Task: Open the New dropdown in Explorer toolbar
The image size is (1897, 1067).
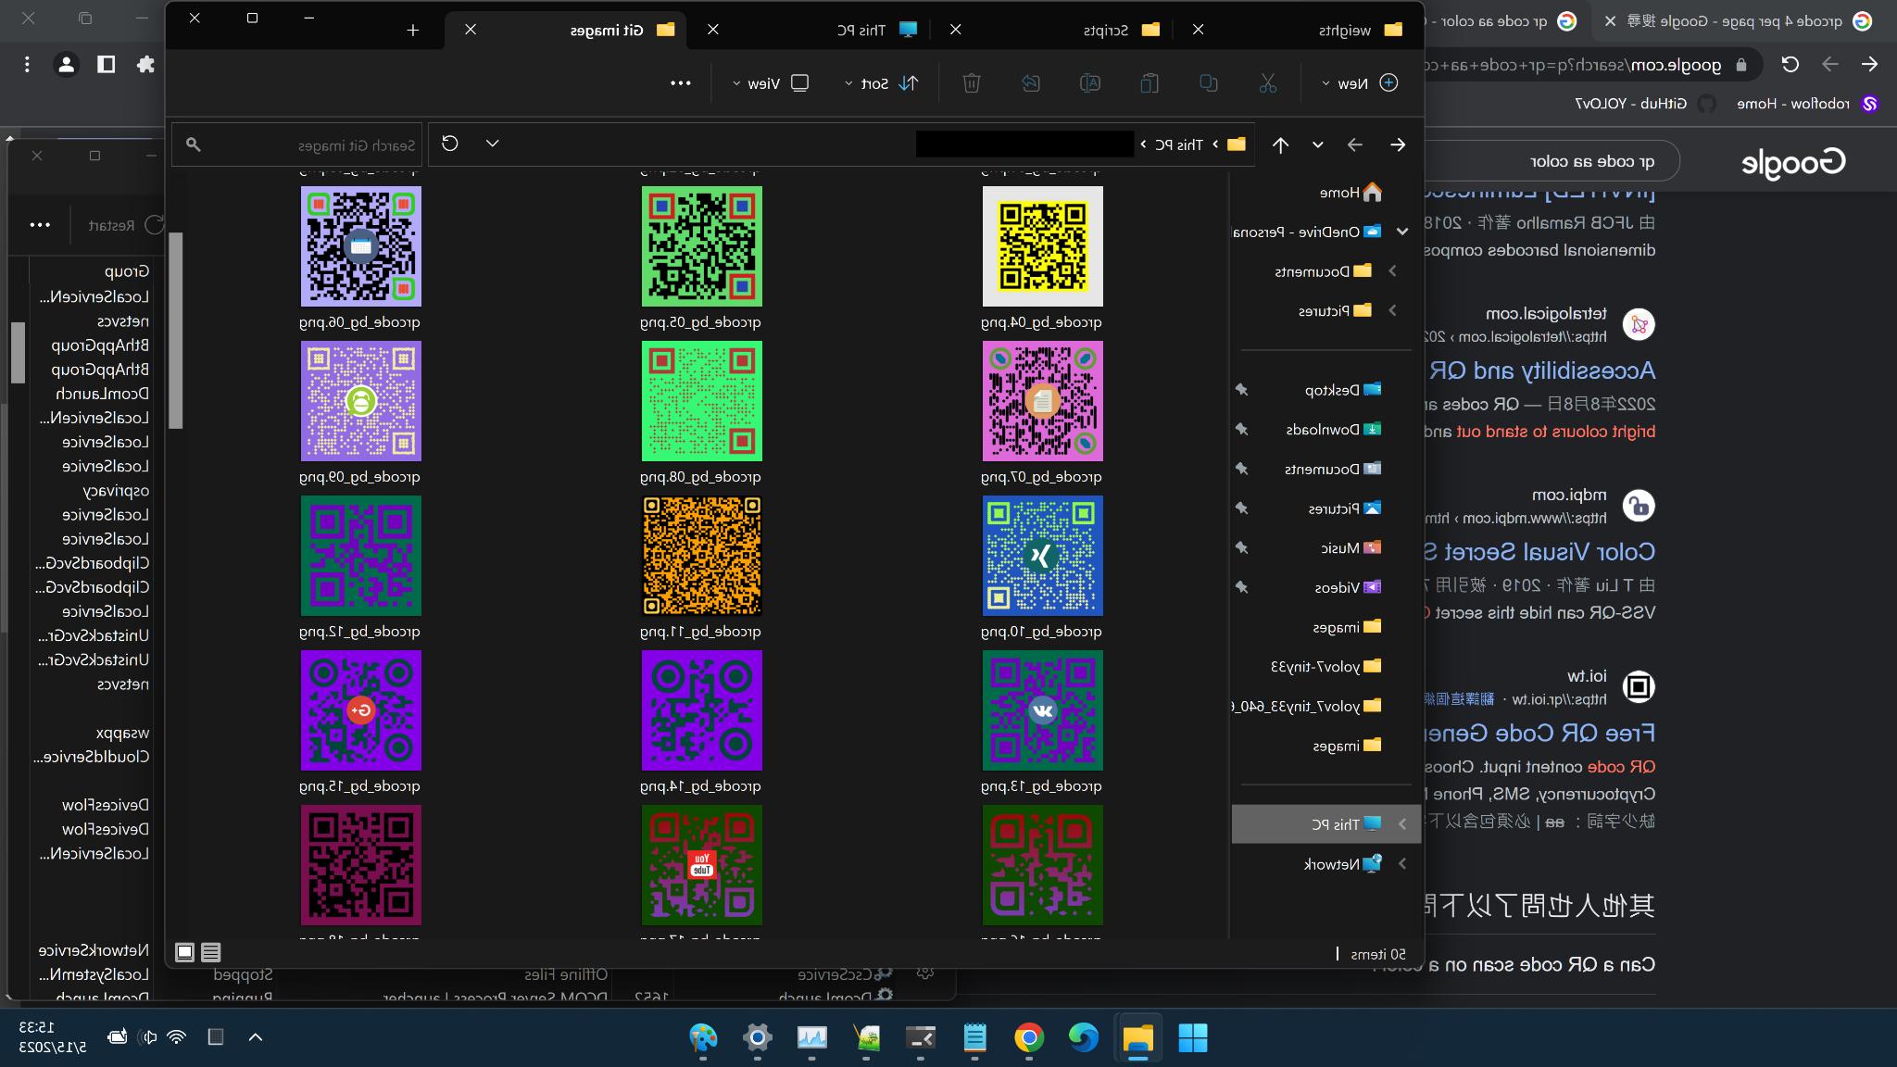Action: [1360, 83]
